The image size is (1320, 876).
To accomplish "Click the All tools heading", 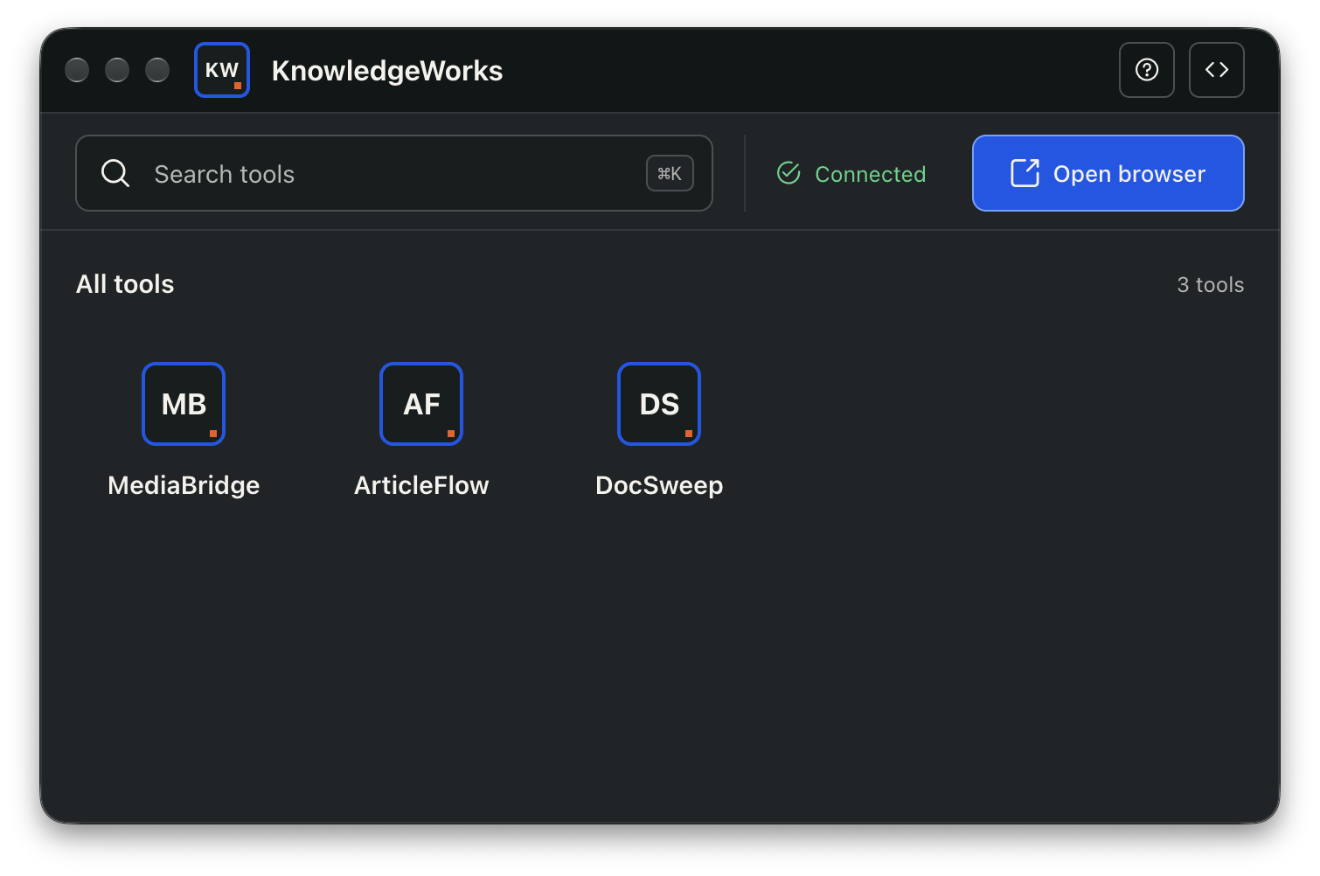I will pos(125,284).
